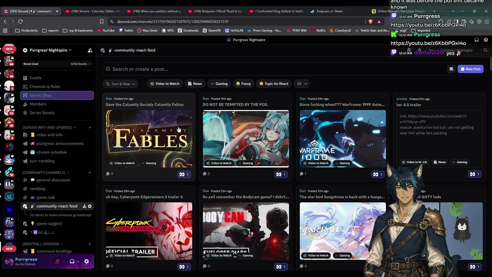Open the Twitch bookmark
Viewport: 492px width, 277px height.
pos(126,30)
